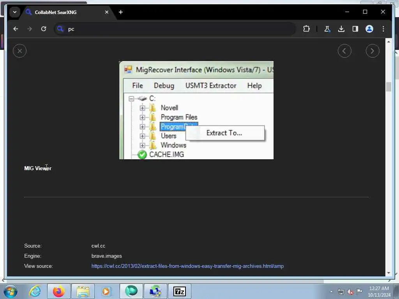Open the computer transfer taskbar icon

(155, 291)
